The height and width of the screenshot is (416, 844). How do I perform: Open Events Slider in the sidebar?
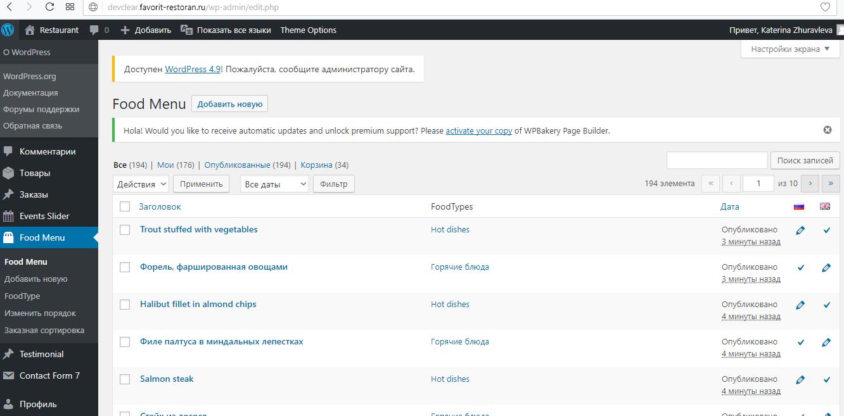point(44,216)
